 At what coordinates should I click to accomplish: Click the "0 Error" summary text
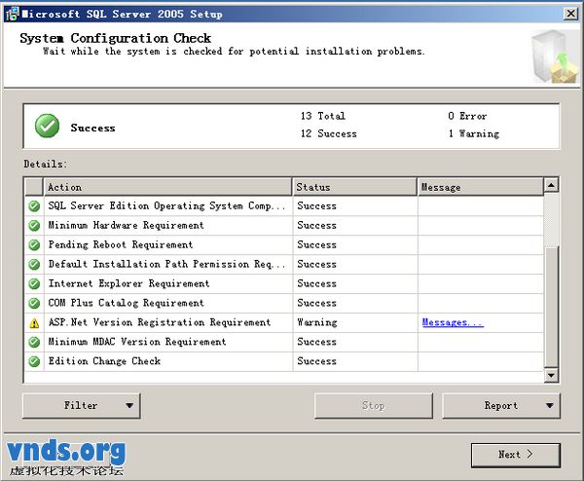tap(467, 116)
